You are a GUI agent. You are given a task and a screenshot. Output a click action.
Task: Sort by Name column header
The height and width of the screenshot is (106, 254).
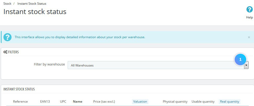pyautogui.click(x=78, y=102)
